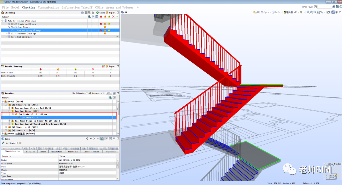This screenshot has width=342, height=185.
Task: Open the Report button in Result Summary
Action: pyautogui.click(x=111, y=66)
